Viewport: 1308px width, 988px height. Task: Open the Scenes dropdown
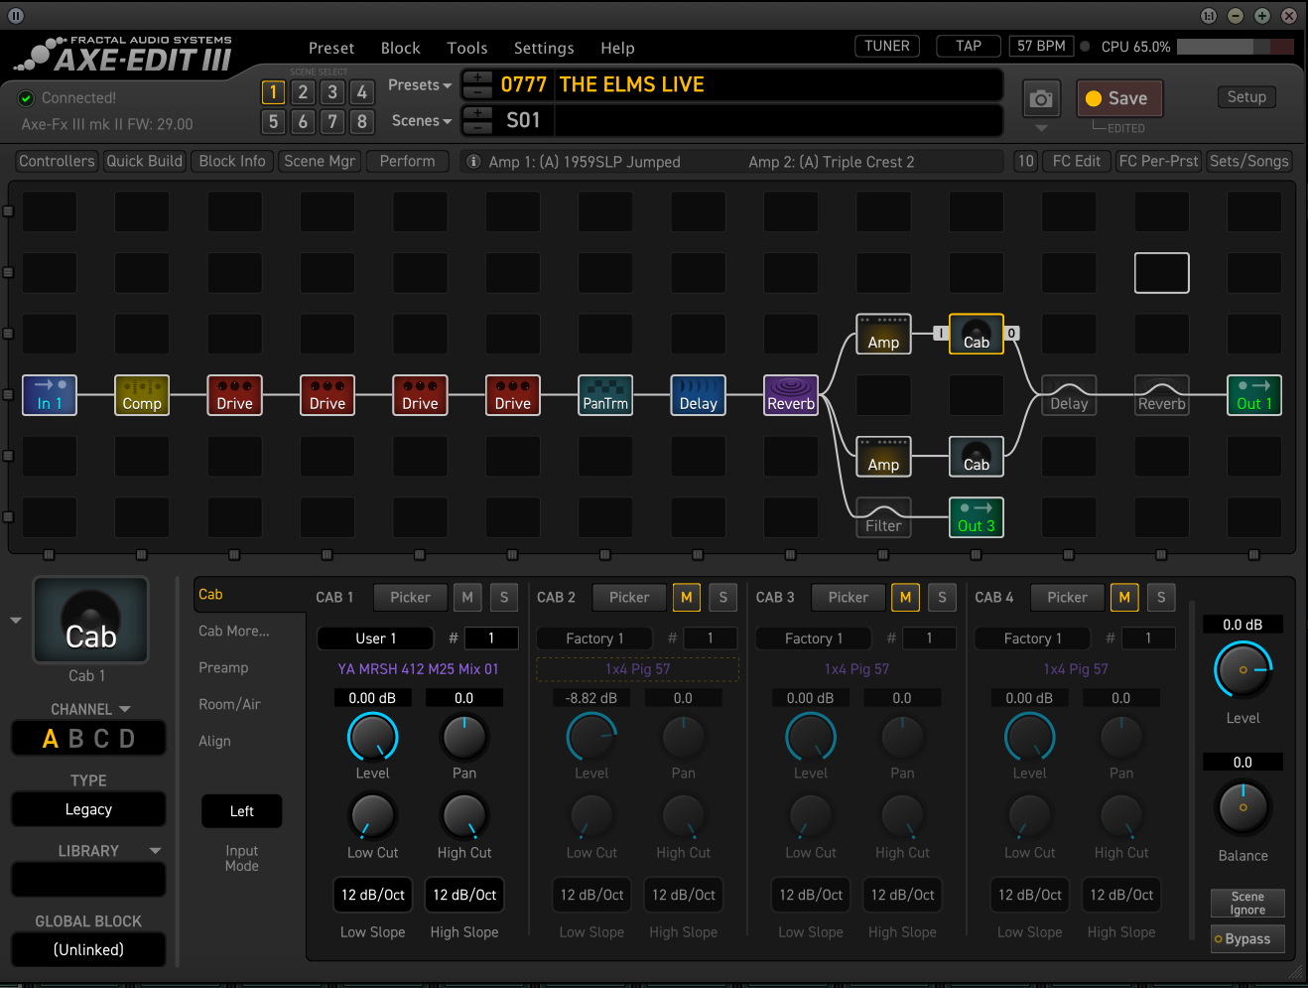click(421, 121)
